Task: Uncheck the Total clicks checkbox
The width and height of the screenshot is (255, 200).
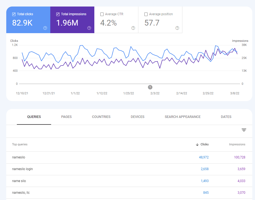Action: tap(14, 14)
